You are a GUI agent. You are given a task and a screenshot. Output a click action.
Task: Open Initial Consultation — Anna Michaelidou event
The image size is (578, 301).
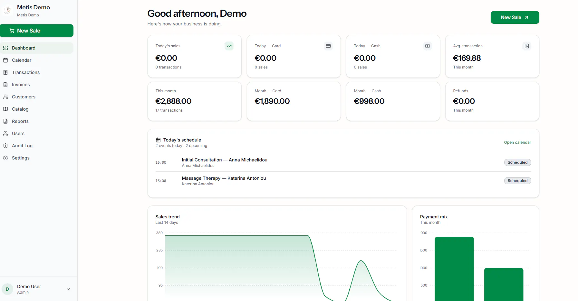[225, 160]
